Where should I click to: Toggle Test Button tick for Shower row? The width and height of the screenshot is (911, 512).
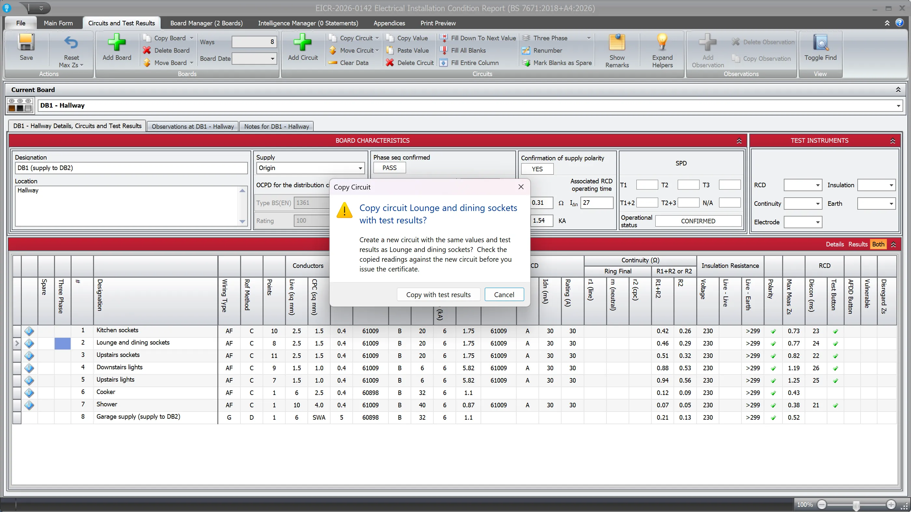835,405
